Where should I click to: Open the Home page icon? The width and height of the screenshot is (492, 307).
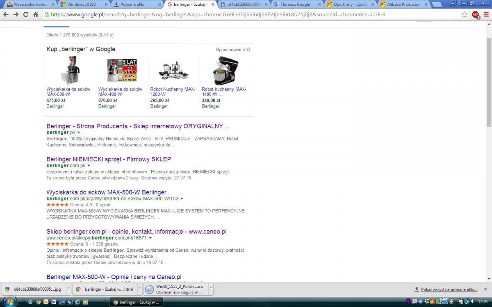pyautogui.click(x=36, y=14)
